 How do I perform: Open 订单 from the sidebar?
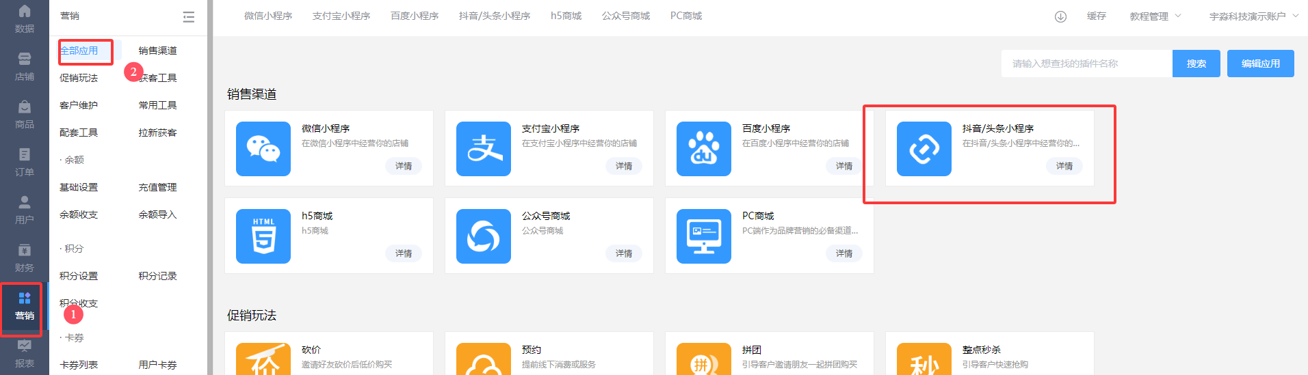[25, 162]
